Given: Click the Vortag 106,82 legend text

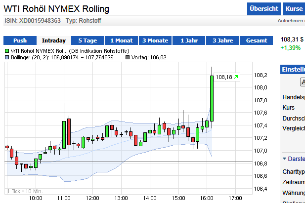Looking at the screenshot, I should (149, 57).
